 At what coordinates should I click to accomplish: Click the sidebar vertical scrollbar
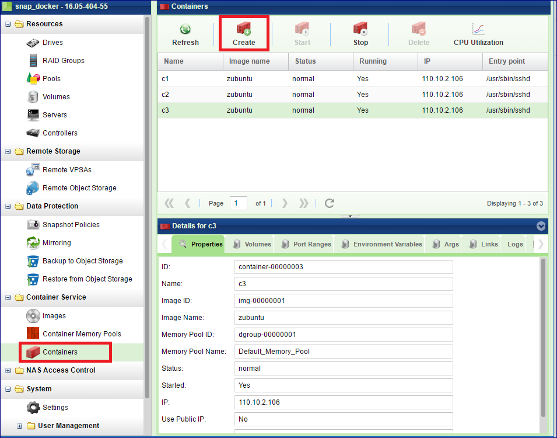(147, 207)
